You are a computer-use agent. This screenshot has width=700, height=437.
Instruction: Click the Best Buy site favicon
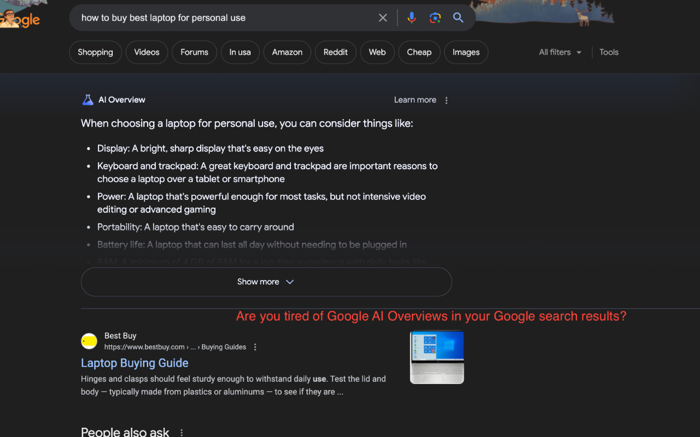(x=89, y=341)
